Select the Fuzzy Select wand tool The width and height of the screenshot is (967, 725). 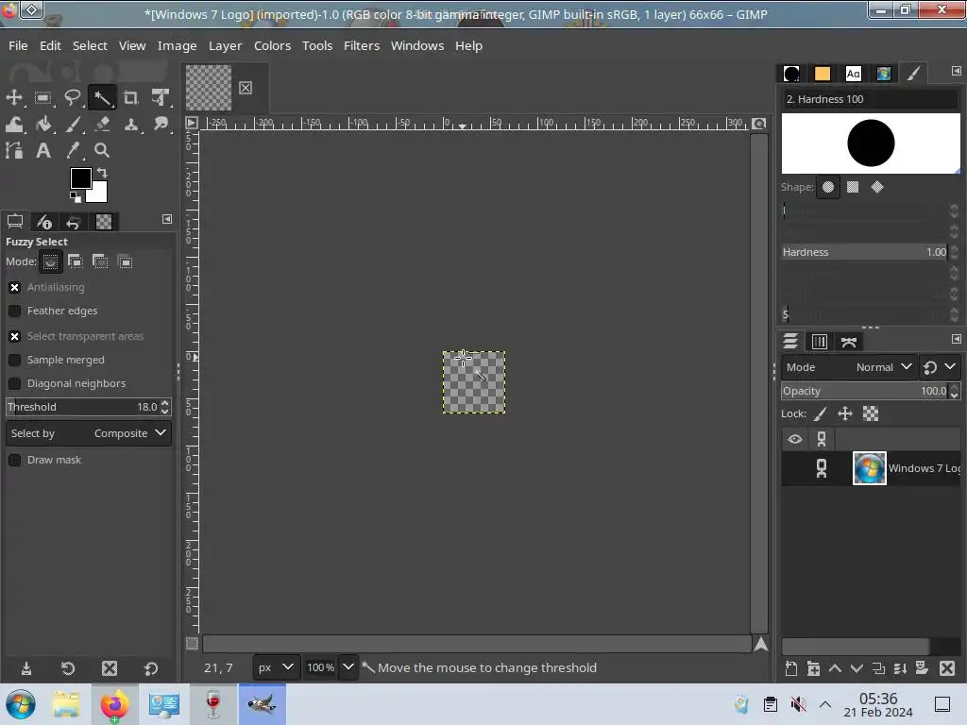[x=102, y=97]
